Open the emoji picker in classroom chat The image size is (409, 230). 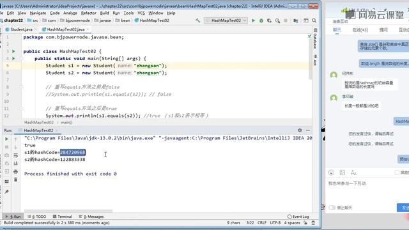[331, 172]
